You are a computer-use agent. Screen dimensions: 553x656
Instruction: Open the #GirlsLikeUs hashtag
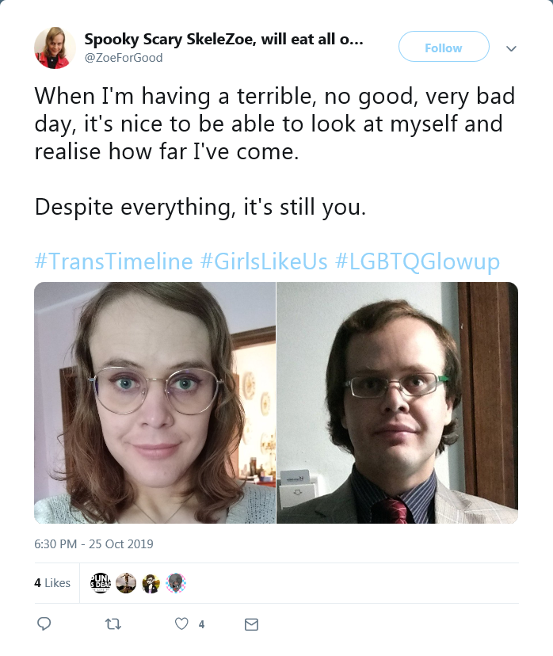264,261
